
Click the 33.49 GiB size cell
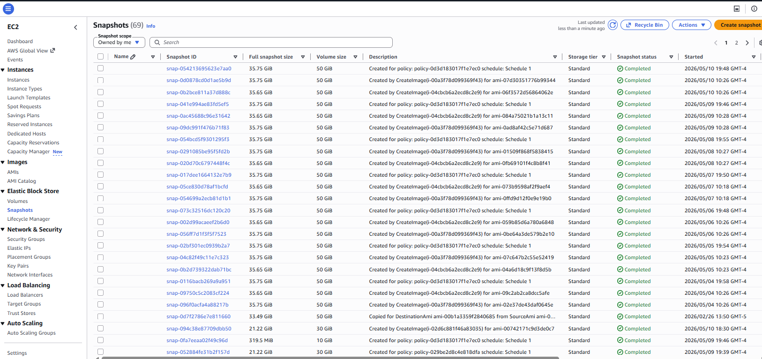(261, 316)
